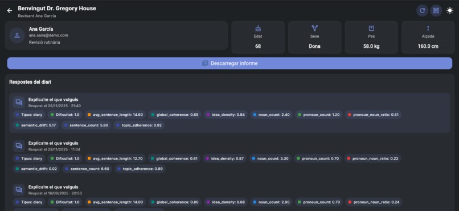
Task: Click the topic_adherence: 0.92 chip
Action: [x=139, y=125]
